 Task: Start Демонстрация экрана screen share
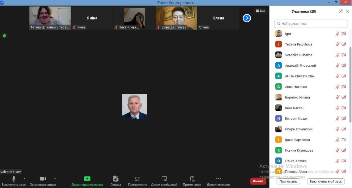click(87, 179)
